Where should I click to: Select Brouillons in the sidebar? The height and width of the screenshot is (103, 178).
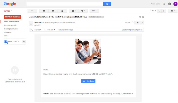click(8, 32)
